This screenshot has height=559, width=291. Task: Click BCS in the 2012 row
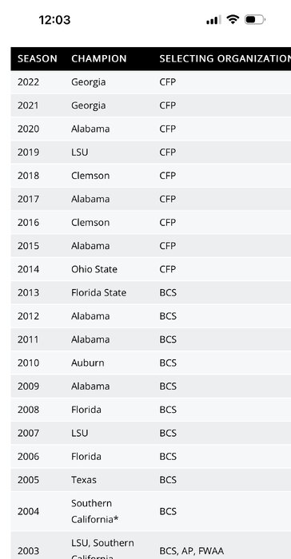coord(168,316)
